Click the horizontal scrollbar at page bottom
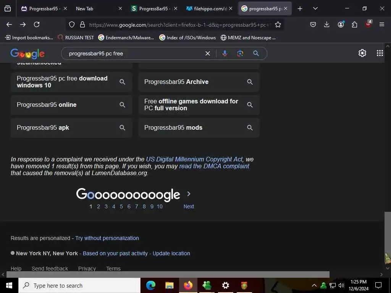This screenshot has height=293, width=391. 168,274
